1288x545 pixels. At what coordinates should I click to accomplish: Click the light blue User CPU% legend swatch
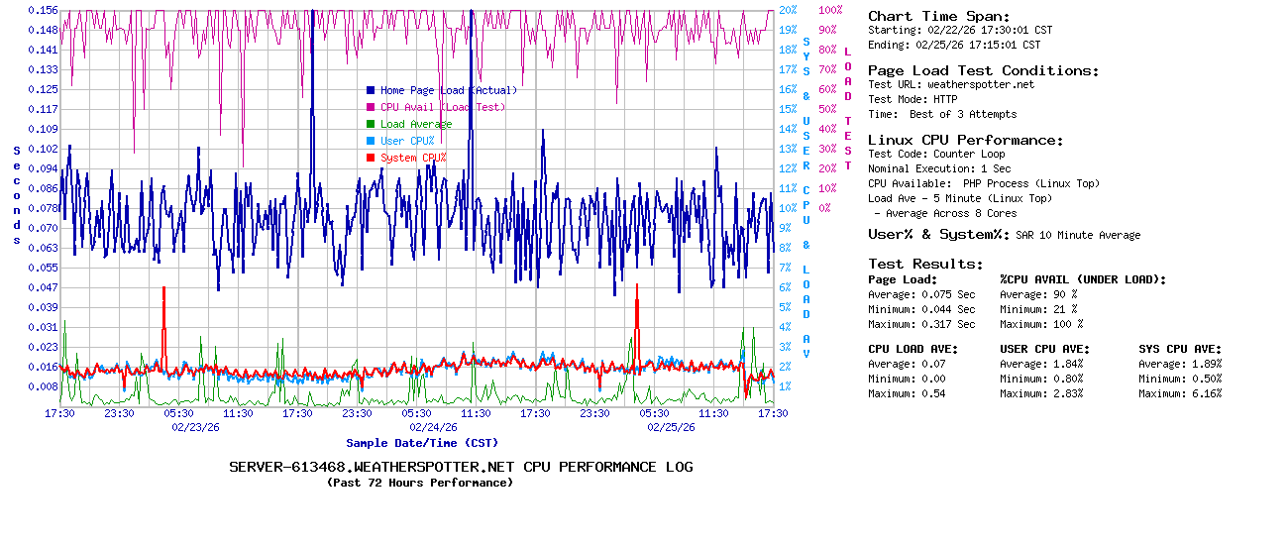pos(371,141)
